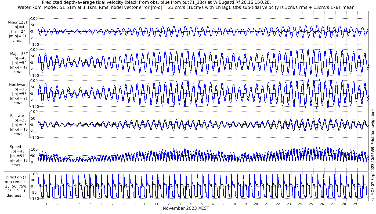376x214 pixels.
Task: Click day "21" on the date axis
Action: 267,204
